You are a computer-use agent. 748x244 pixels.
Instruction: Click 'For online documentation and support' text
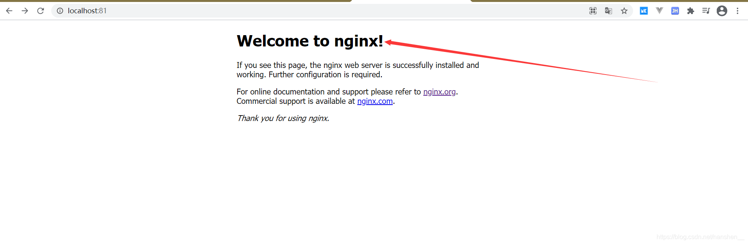tap(302, 92)
